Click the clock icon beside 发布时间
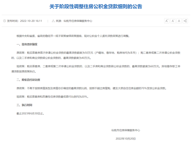The image size is (191, 141). pyautogui.click(x=4, y=21)
